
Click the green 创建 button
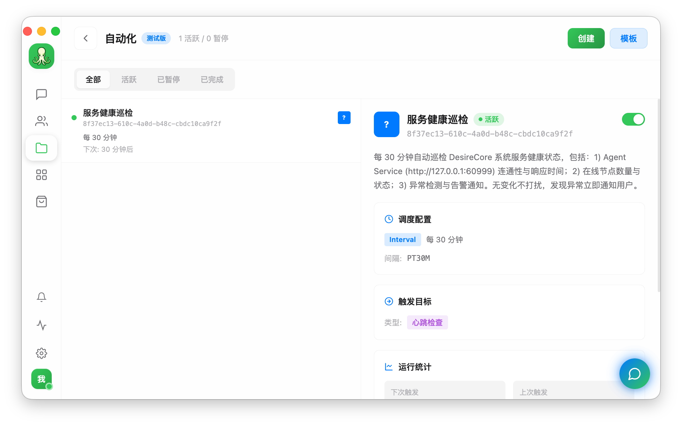coord(586,38)
